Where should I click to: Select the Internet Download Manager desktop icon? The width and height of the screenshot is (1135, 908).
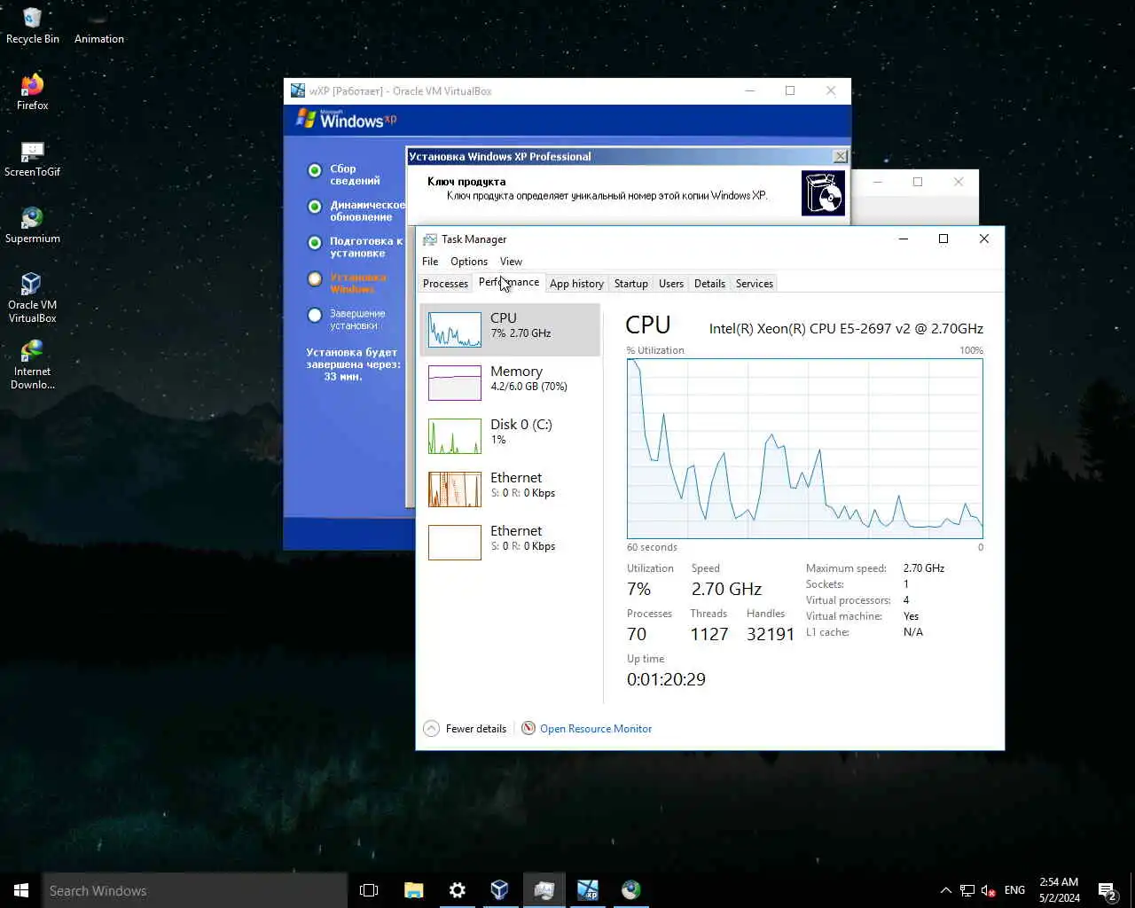32,364
